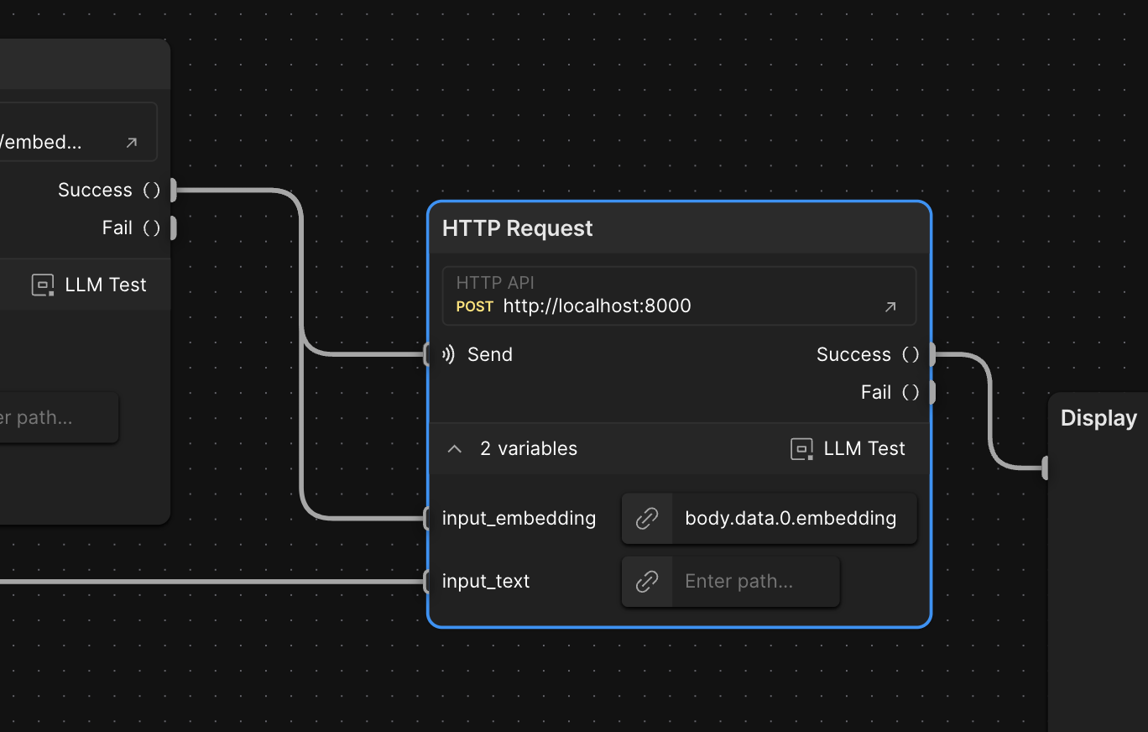The image size is (1148, 732).
Task: Click the link icon beside input_text
Action: point(646,582)
